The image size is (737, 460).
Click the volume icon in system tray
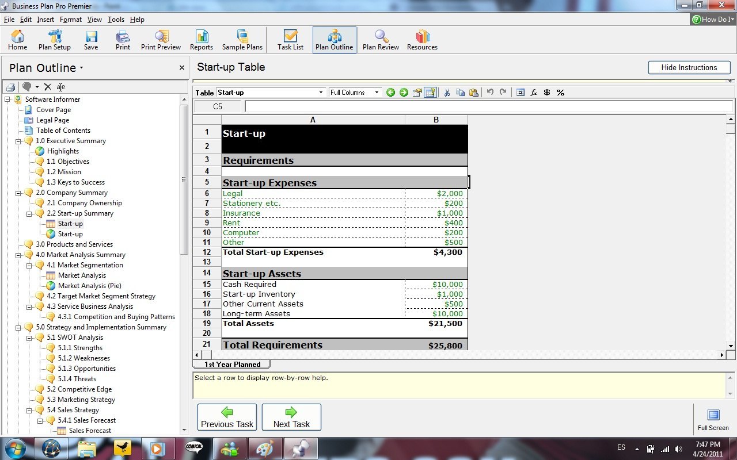[x=679, y=449]
